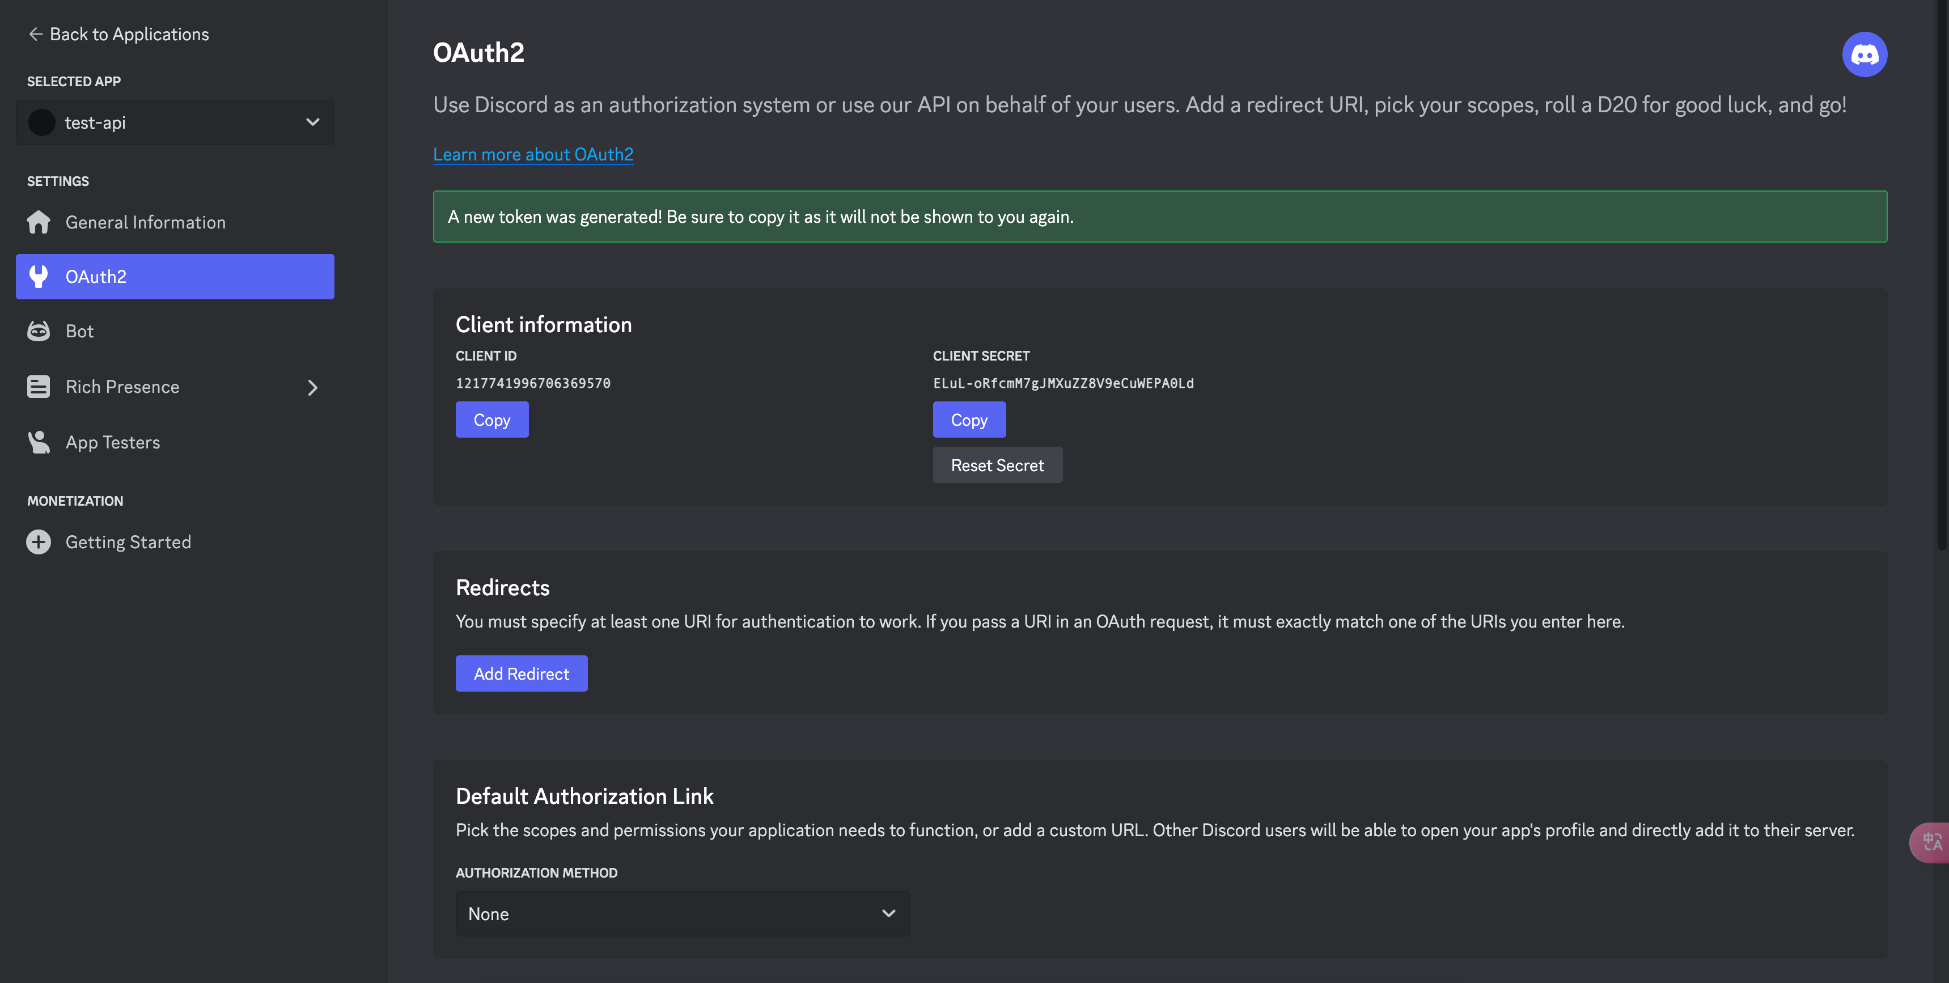Open the test-api selected app dropdown
Image resolution: width=1949 pixels, height=983 pixels.
[x=175, y=122]
